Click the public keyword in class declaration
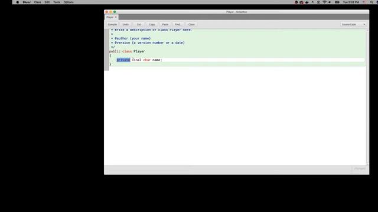 point(115,51)
